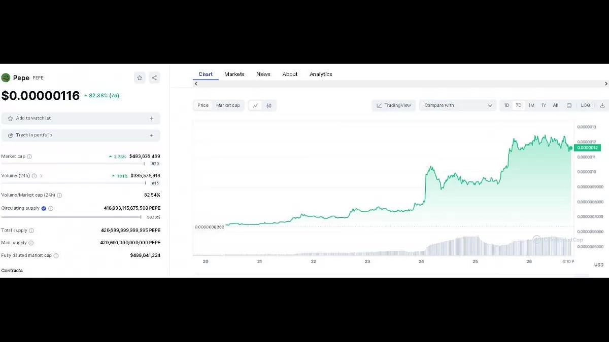Open the Compare with dropdown
This screenshot has height=342, width=609.
pos(458,105)
